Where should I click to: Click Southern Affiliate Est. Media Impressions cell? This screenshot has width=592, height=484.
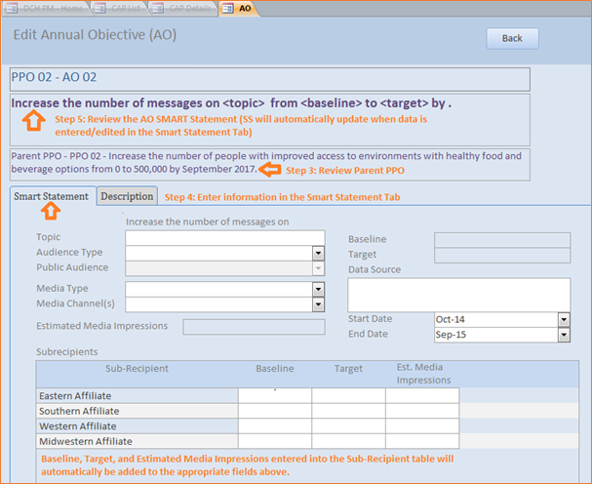(x=422, y=411)
